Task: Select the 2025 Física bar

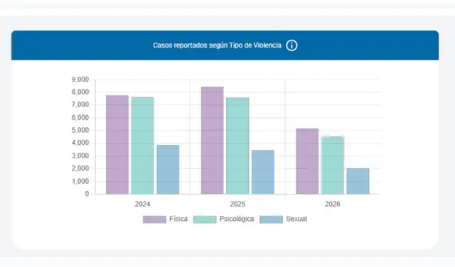Action: (x=213, y=141)
